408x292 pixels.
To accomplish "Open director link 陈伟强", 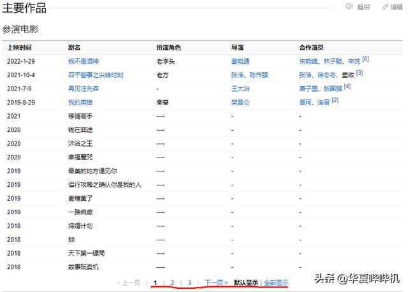I will (259, 75).
